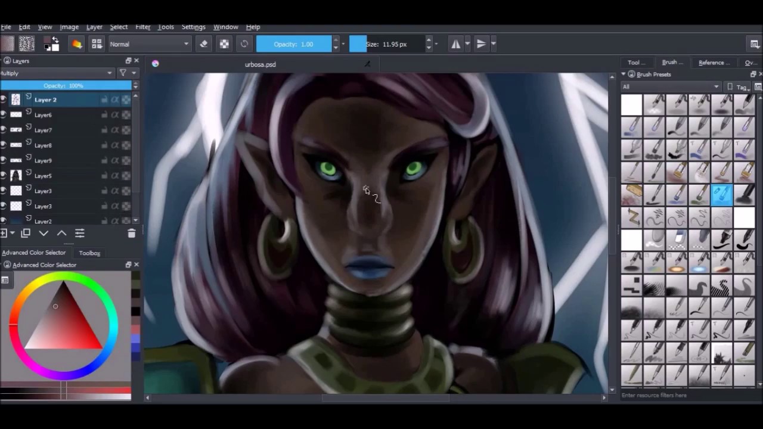Toggle alpha lock on Layer6
763x429 pixels.
(115, 115)
